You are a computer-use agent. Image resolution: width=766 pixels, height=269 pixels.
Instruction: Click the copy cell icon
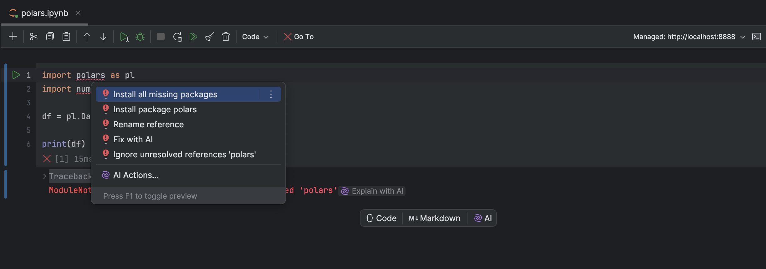(x=50, y=37)
